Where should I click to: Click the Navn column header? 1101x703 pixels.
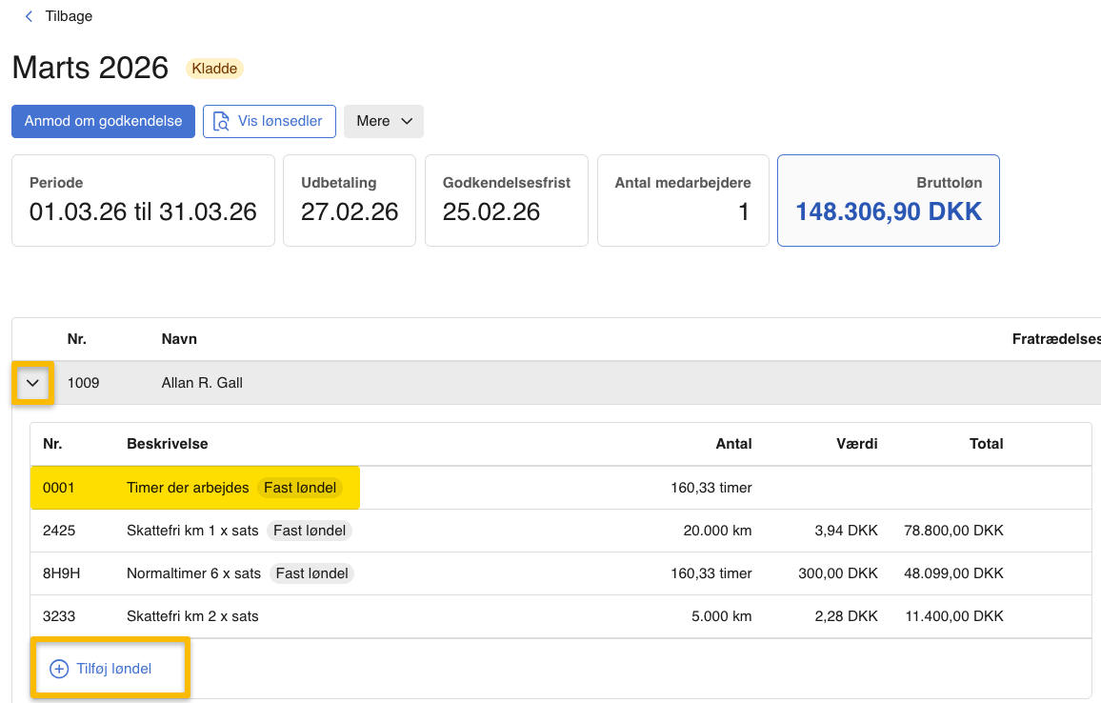point(179,339)
